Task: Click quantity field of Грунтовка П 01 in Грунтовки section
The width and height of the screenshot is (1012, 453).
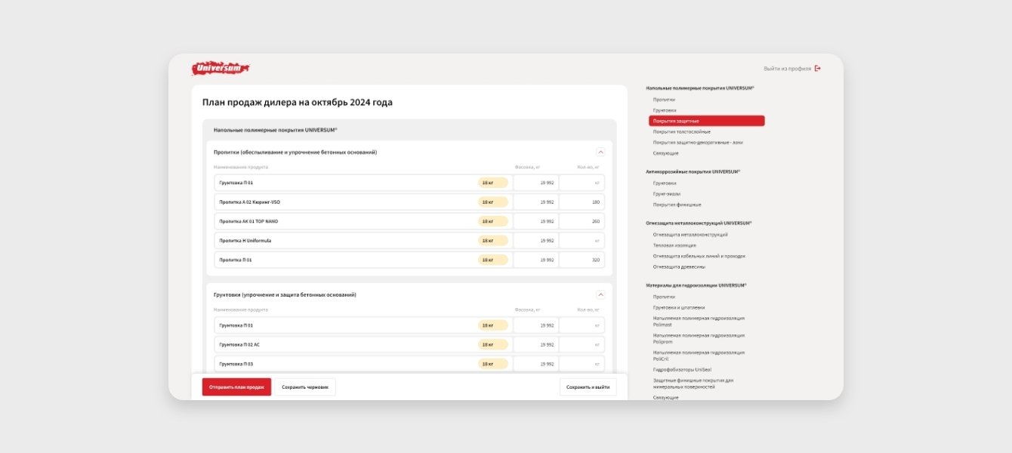Action: (x=582, y=325)
